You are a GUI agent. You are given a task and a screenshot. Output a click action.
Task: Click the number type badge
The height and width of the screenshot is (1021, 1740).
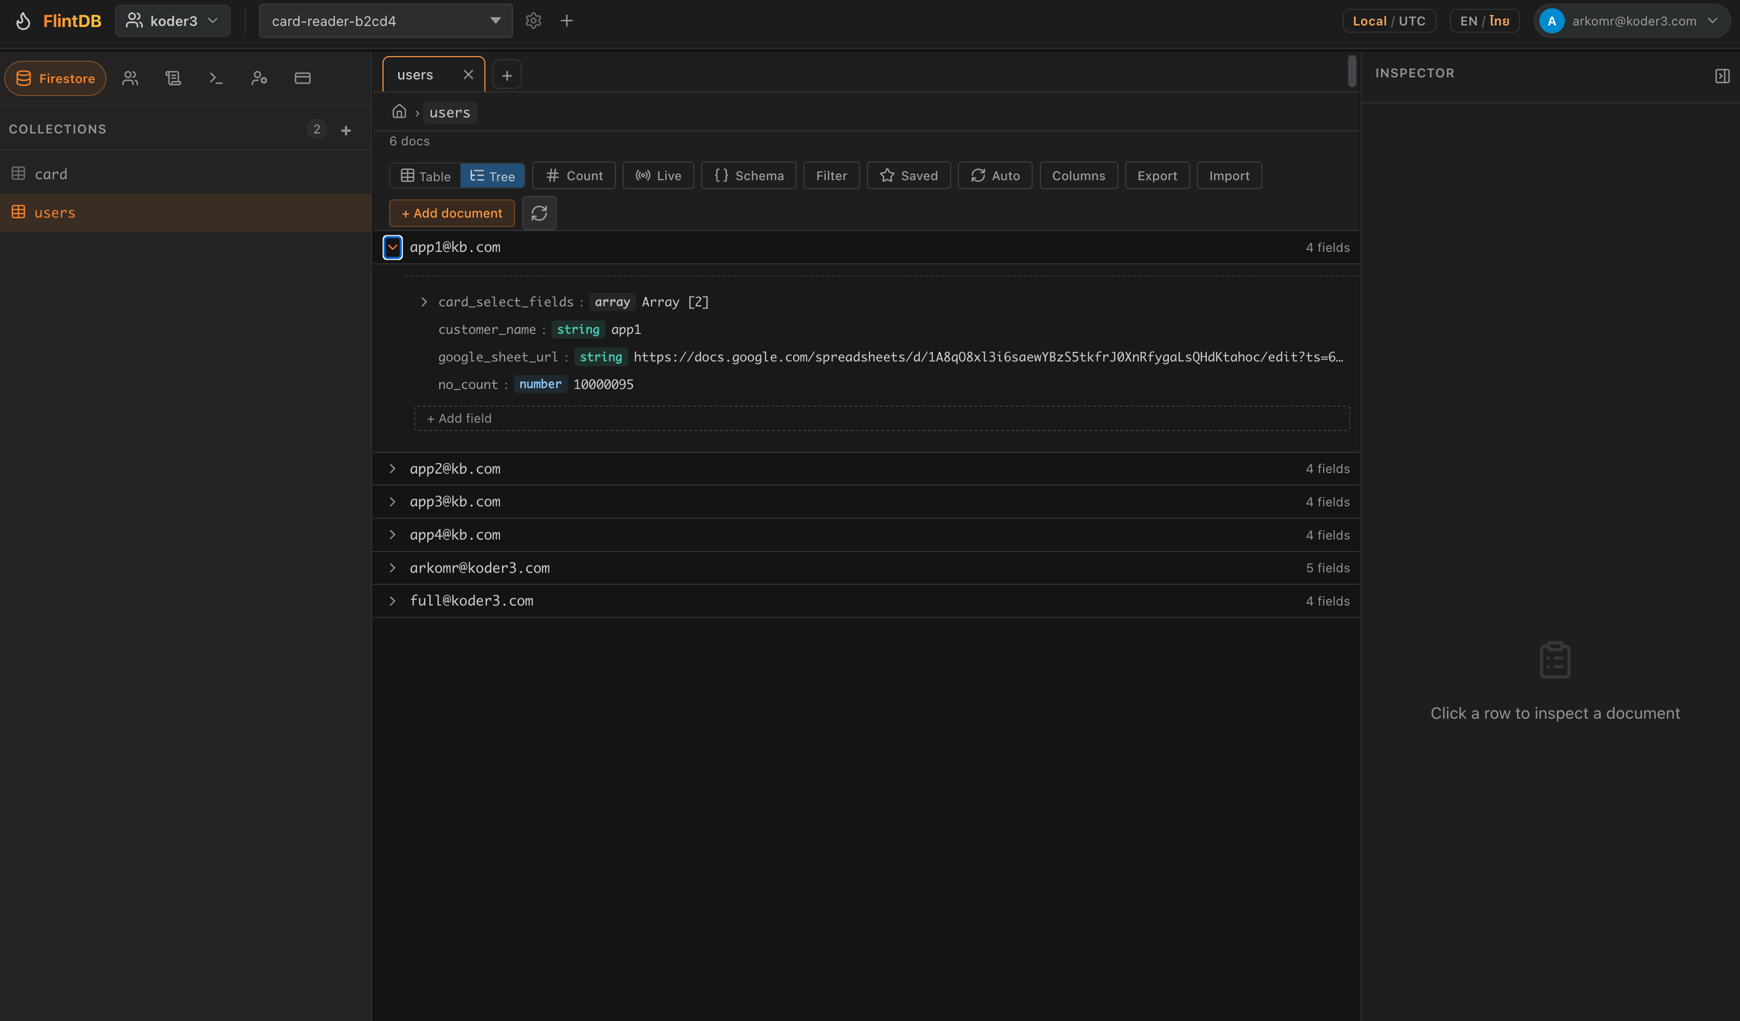click(540, 384)
